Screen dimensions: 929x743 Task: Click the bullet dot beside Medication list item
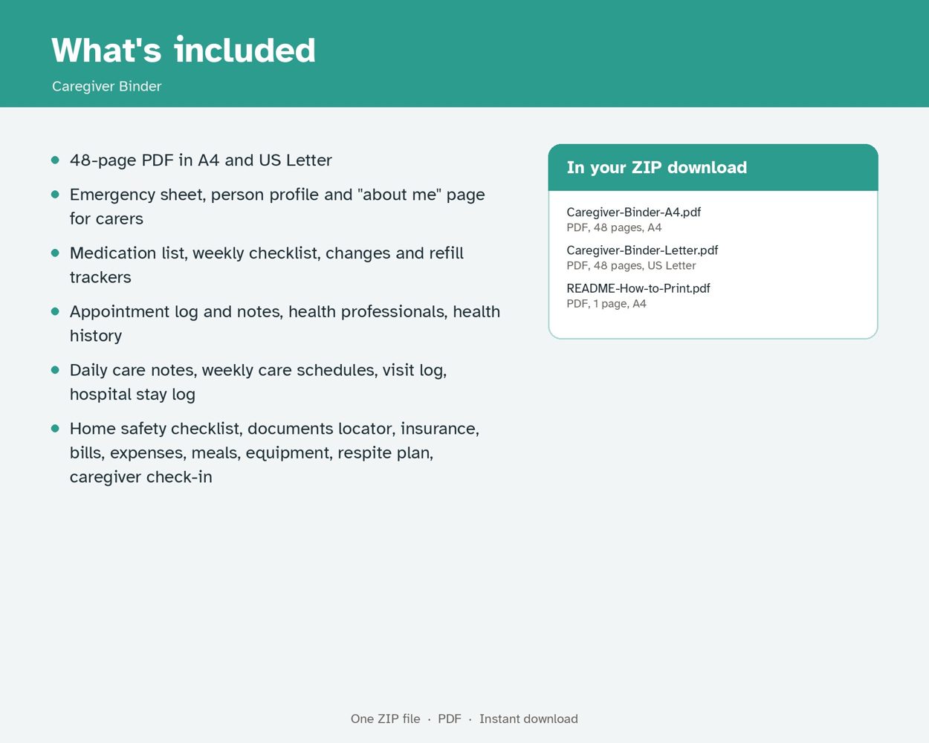pos(55,253)
